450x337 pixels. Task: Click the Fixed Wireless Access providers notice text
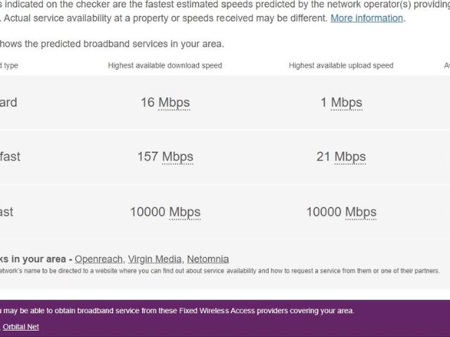coord(176,310)
